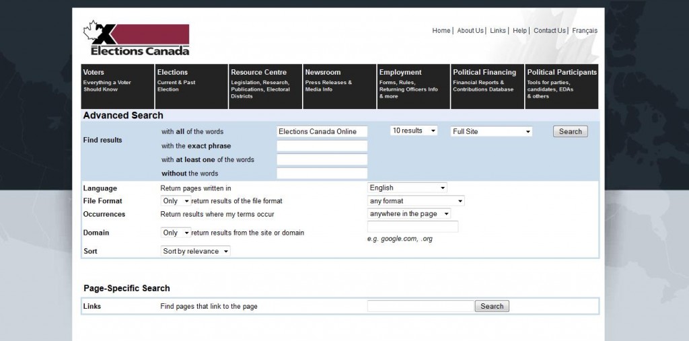The height and width of the screenshot is (341, 689).
Task: Click the Page-Specific 'Search' button
Action: (492, 306)
